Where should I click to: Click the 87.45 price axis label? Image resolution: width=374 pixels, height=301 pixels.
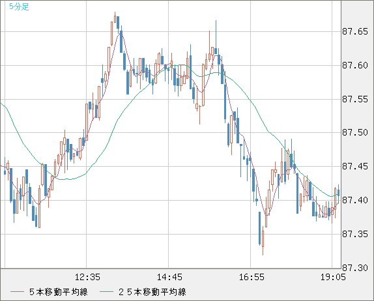(x=355, y=166)
